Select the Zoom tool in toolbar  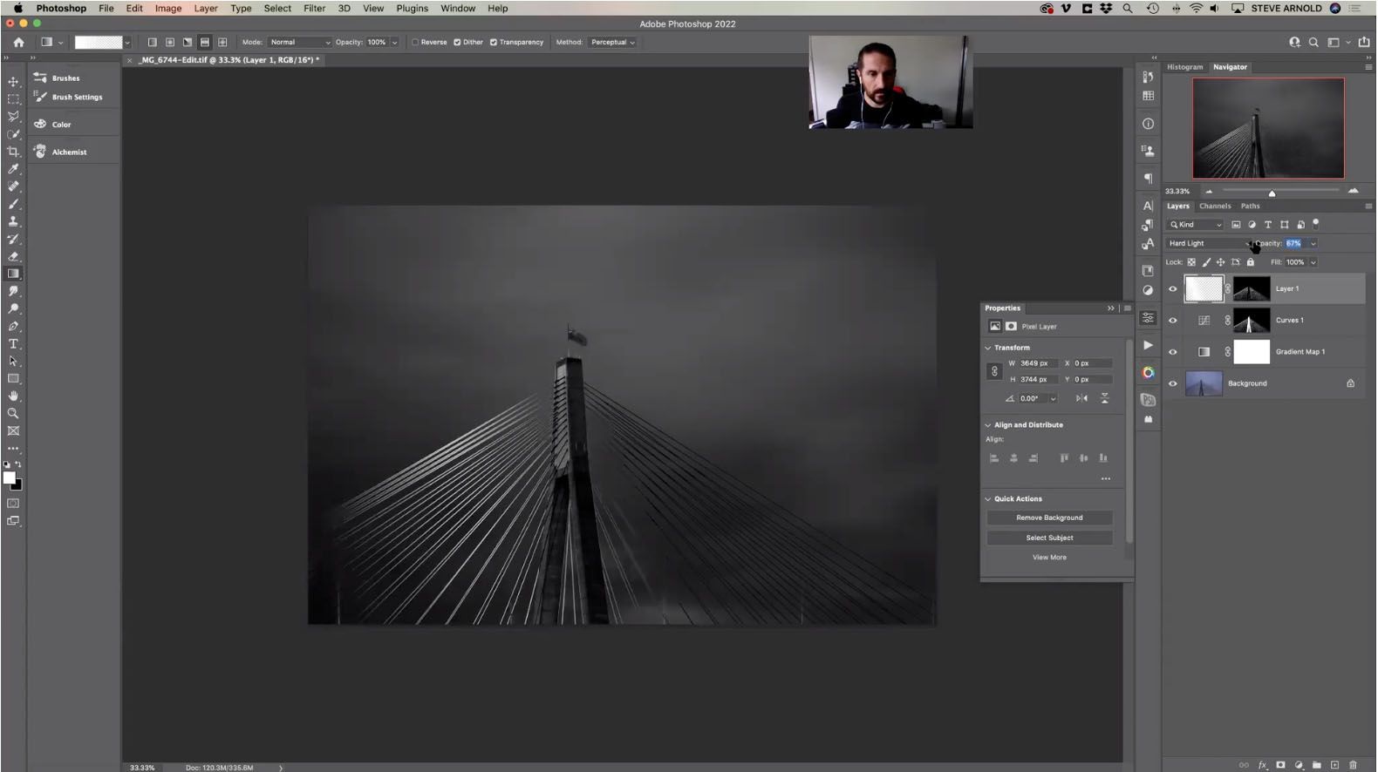pyautogui.click(x=13, y=414)
